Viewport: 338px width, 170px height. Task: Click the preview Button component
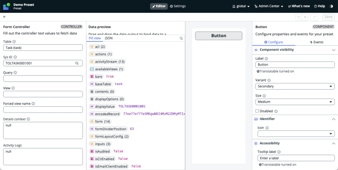coord(219,36)
